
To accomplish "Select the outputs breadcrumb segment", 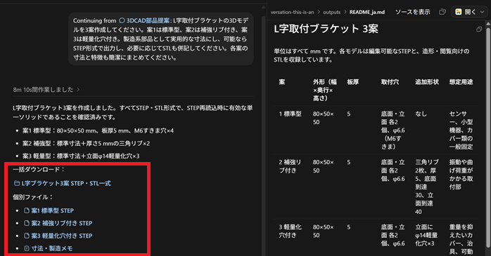I will click(331, 12).
